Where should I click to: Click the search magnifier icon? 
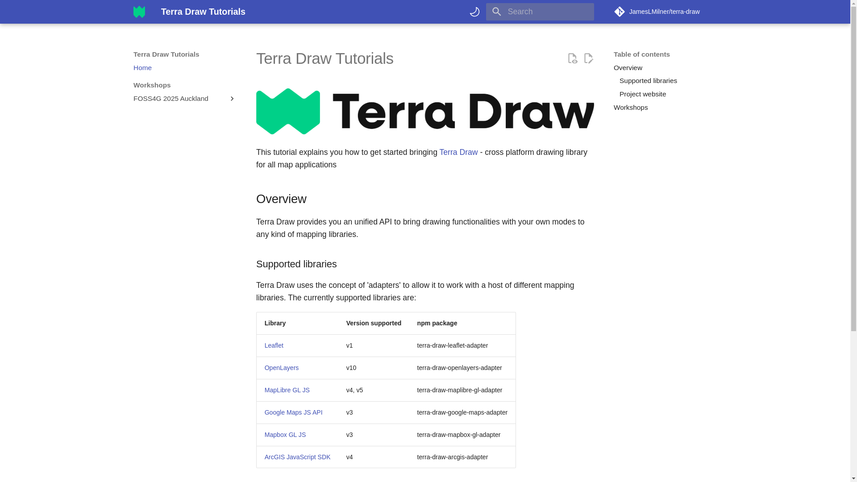pyautogui.click(x=497, y=12)
